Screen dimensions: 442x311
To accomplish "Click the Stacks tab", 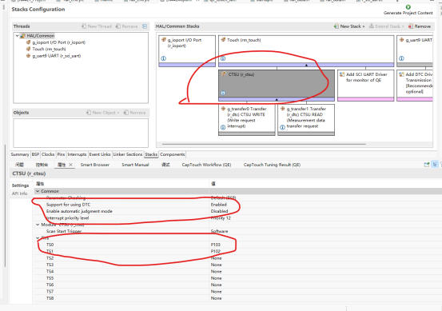I will point(151,154).
